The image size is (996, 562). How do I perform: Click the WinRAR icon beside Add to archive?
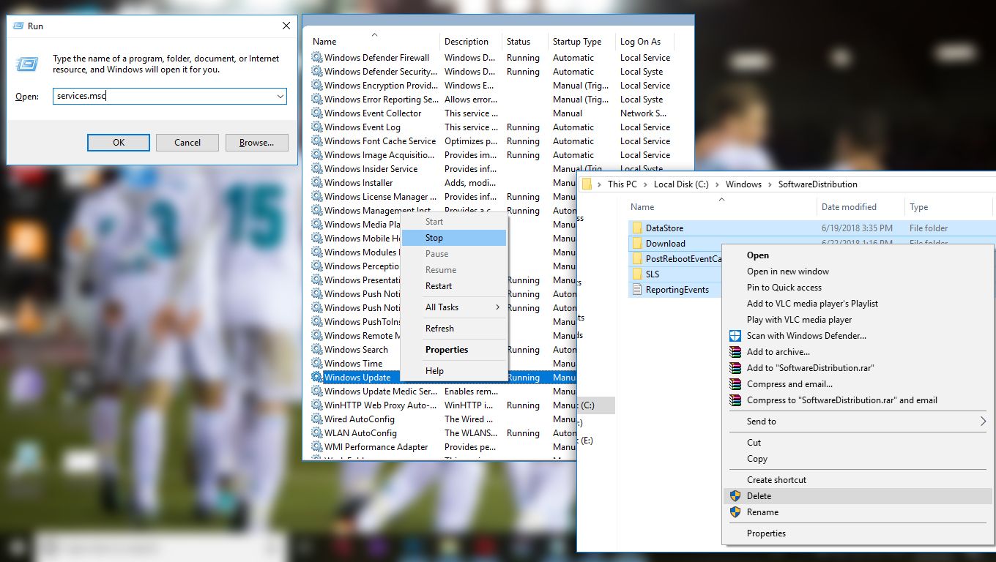[x=735, y=352]
